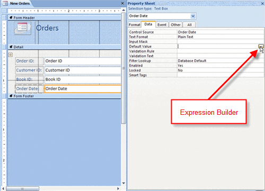
Task: Click the Input Mask property field
Action: coord(220,42)
